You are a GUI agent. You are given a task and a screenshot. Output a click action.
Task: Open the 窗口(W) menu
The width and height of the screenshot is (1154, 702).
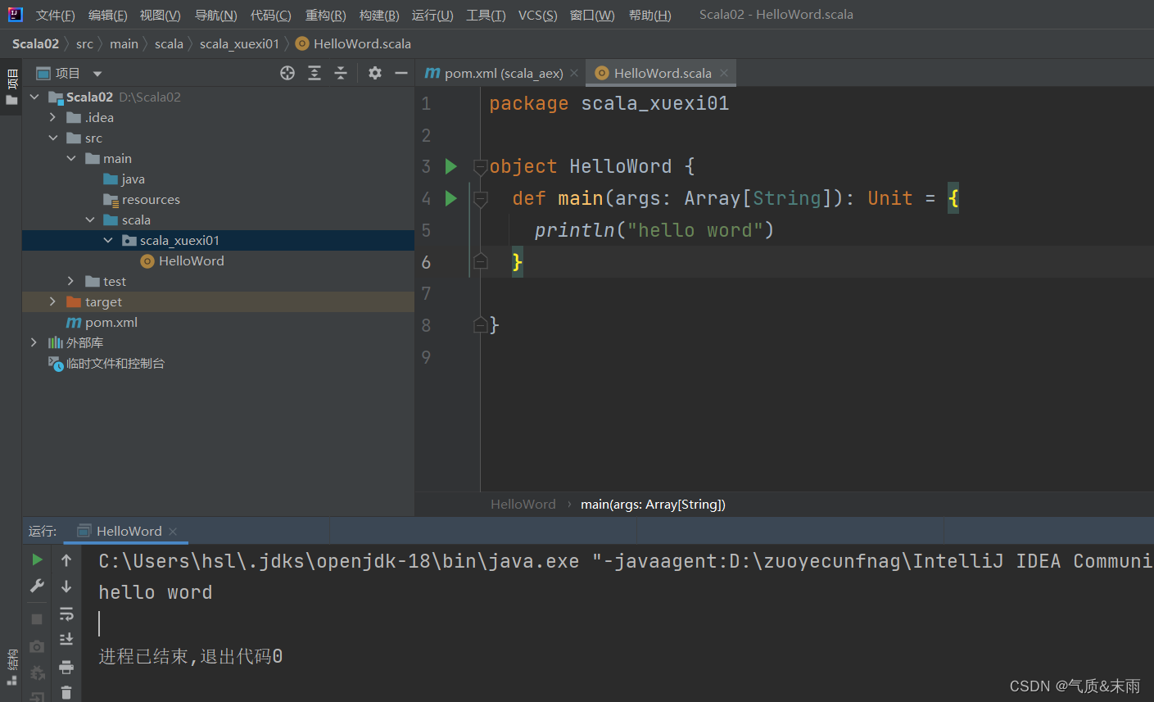click(x=592, y=15)
